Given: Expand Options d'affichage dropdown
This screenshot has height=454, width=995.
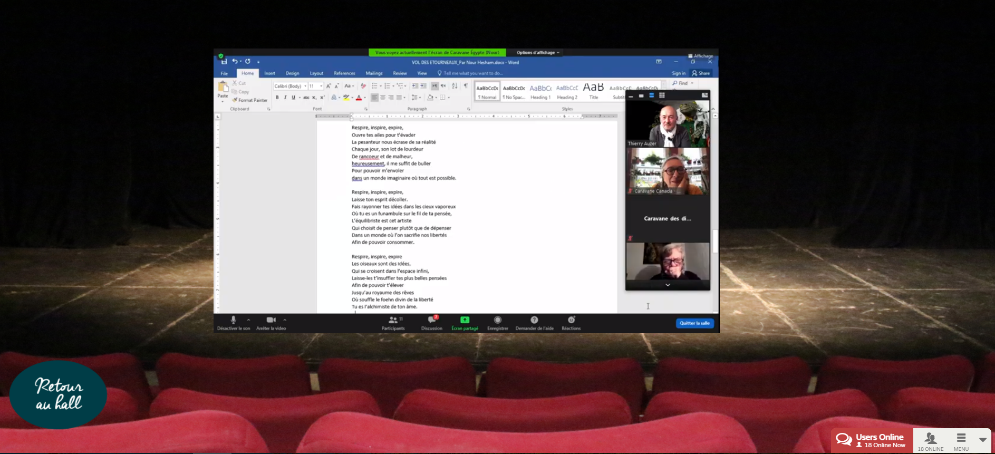Looking at the screenshot, I should click(538, 53).
